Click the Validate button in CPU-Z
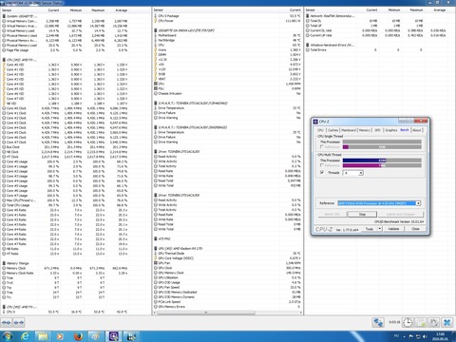Viewport: 456px width, 342px height. [x=393, y=229]
